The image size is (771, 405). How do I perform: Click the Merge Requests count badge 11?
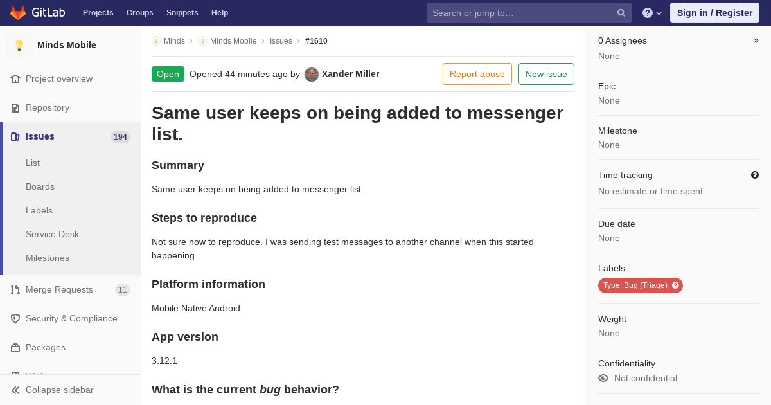123,289
